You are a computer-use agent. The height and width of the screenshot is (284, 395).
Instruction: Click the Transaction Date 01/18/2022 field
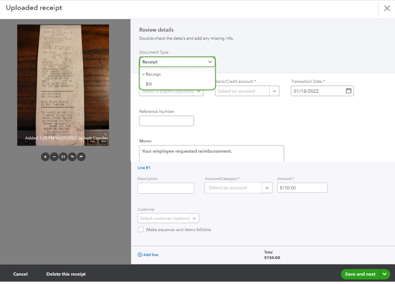pos(322,91)
